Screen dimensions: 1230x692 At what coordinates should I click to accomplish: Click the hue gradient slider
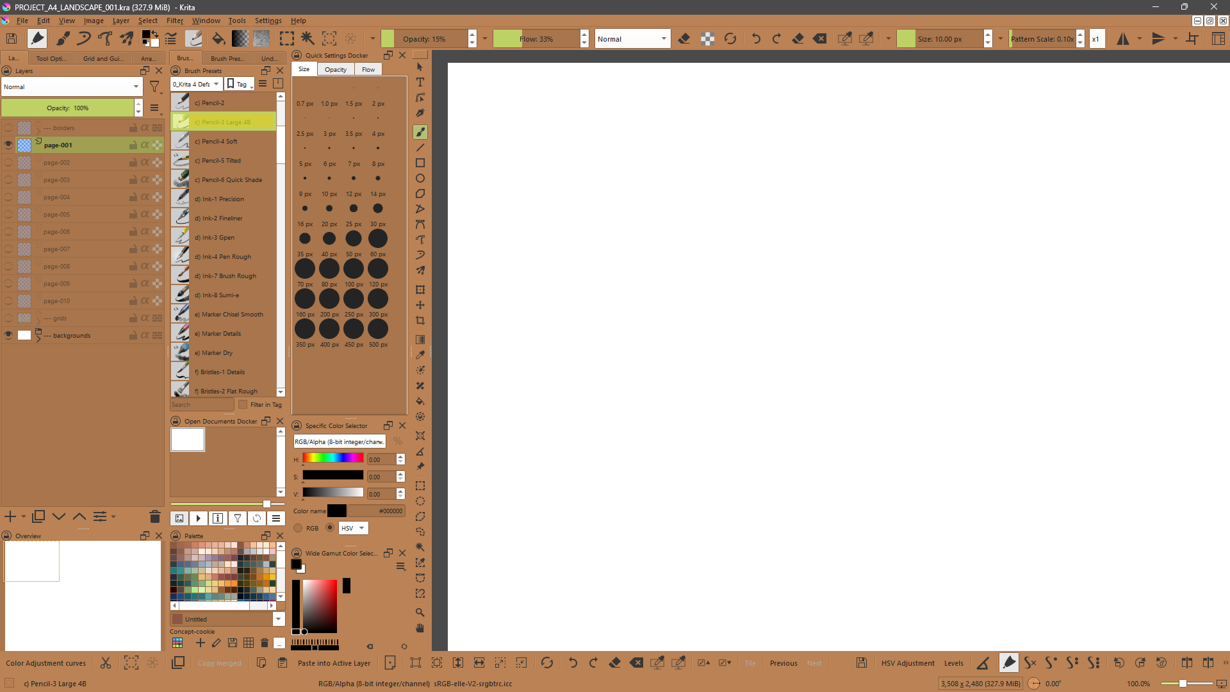click(332, 458)
